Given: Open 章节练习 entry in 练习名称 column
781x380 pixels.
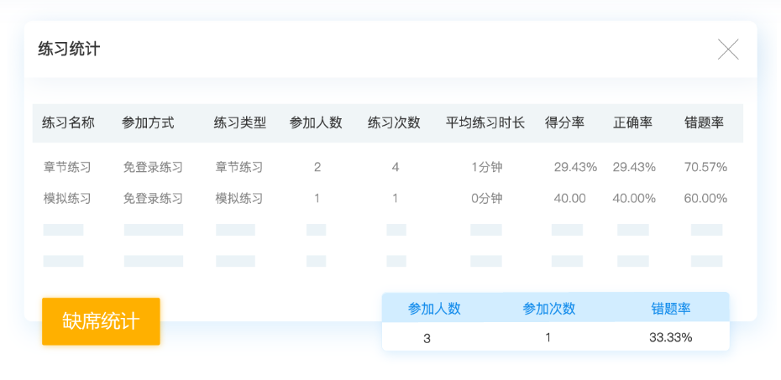Looking at the screenshot, I should [x=67, y=167].
